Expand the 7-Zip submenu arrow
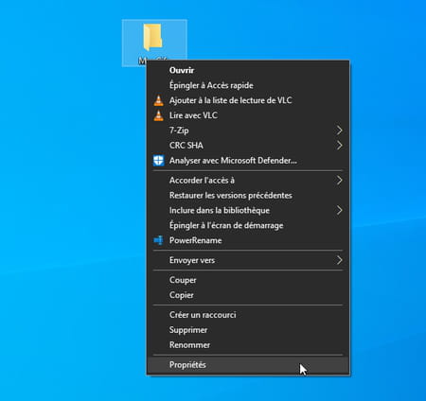The height and width of the screenshot is (401, 426). pyautogui.click(x=339, y=131)
